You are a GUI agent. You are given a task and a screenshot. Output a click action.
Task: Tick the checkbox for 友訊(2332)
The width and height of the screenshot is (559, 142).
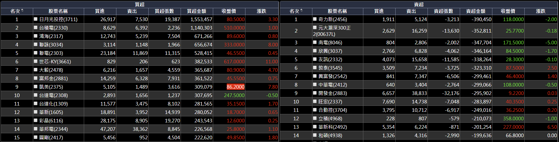tap(315, 59)
